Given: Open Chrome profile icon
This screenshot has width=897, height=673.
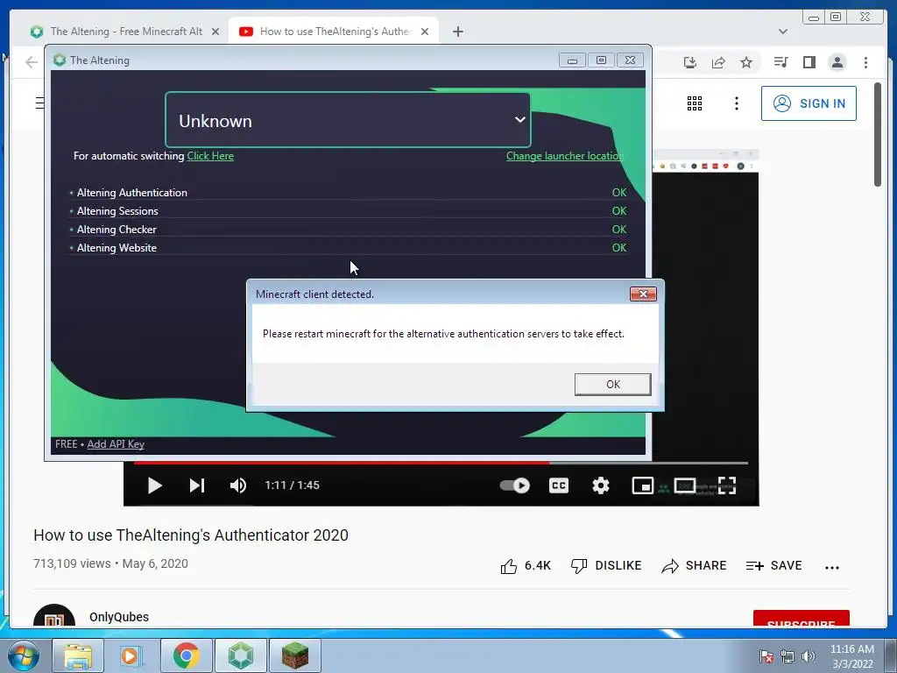Looking at the screenshot, I should [837, 62].
